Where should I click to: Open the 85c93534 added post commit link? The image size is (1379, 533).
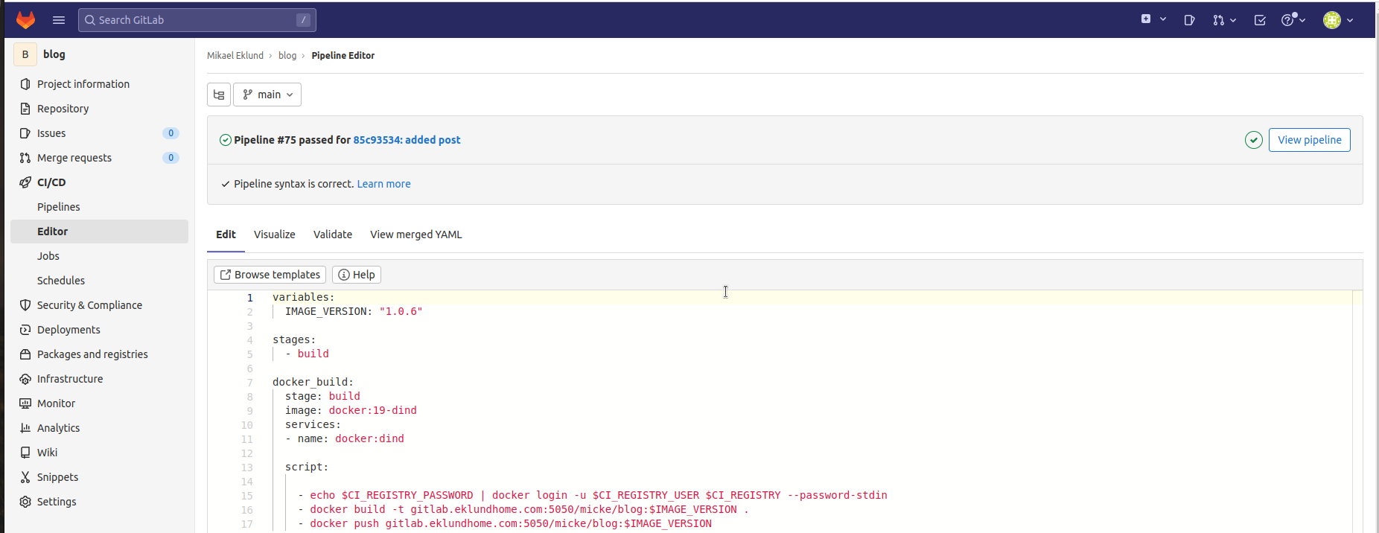point(407,140)
